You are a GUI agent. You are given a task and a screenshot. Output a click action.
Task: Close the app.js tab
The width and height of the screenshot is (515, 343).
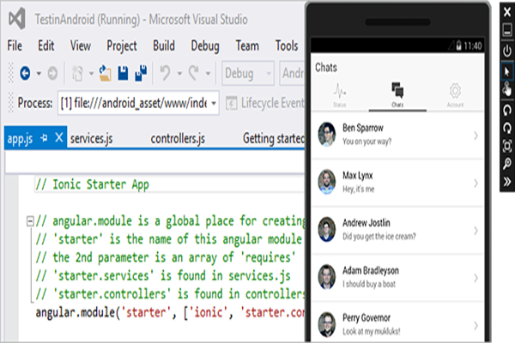pyautogui.click(x=58, y=137)
